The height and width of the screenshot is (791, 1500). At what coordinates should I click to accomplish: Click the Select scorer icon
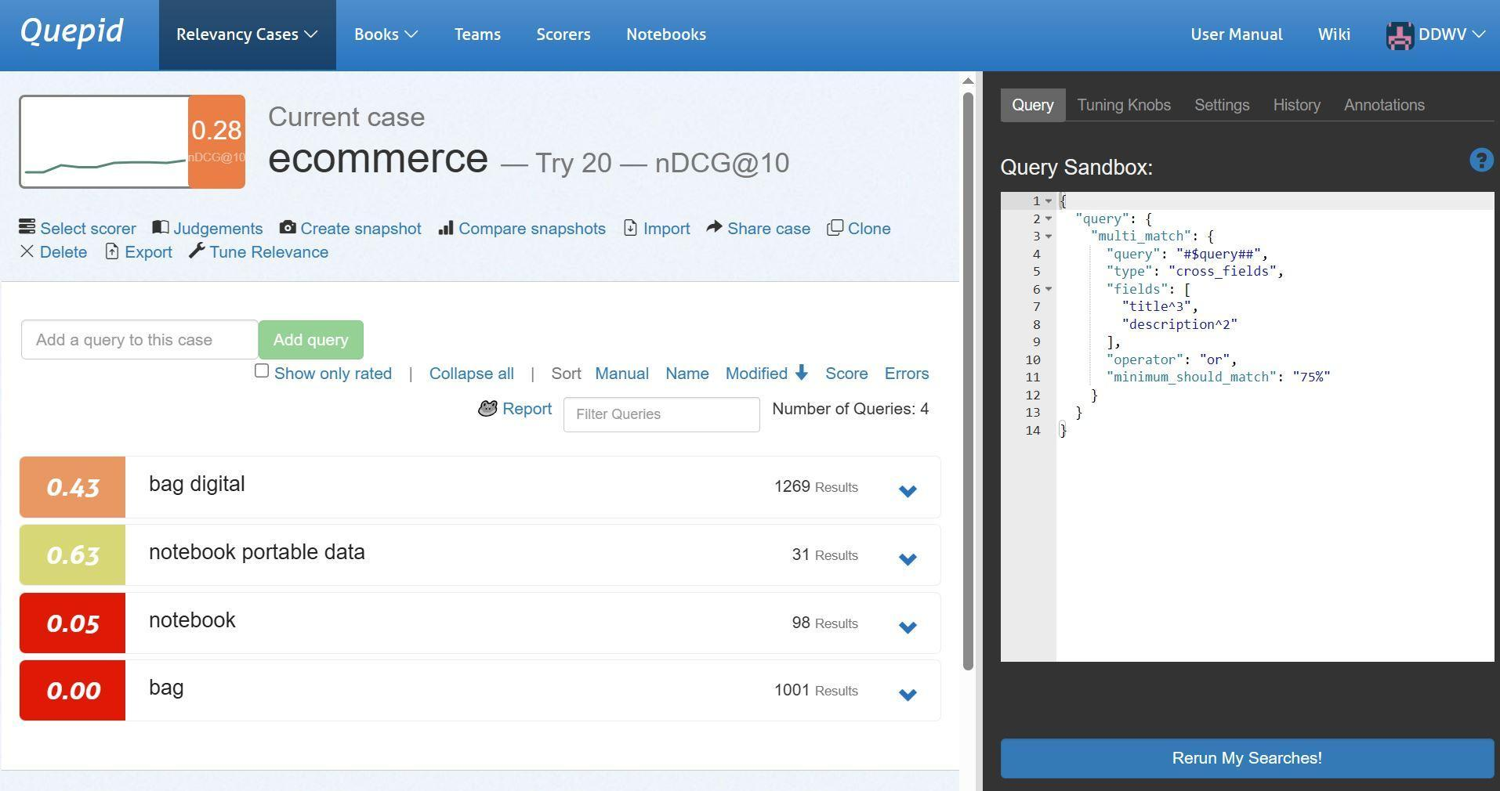click(x=27, y=227)
